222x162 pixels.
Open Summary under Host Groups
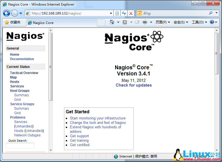tap(22, 95)
